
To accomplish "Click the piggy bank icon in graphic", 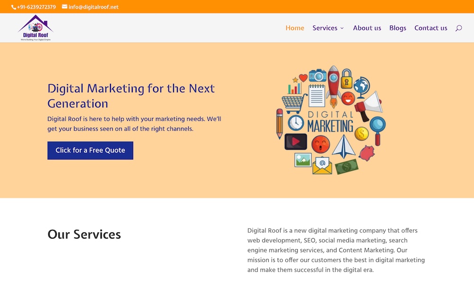I will pyautogui.click(x=367, y=152).
